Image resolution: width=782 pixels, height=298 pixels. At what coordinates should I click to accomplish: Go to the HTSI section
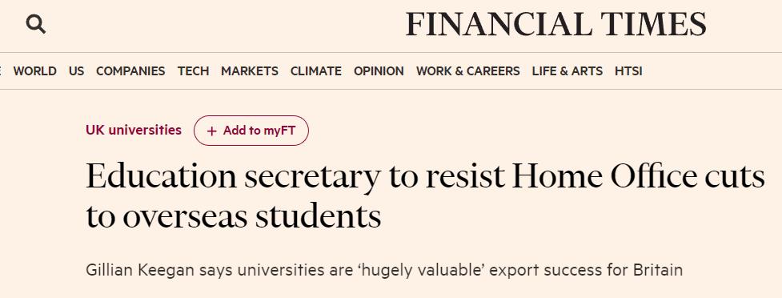tap(628, 71)
